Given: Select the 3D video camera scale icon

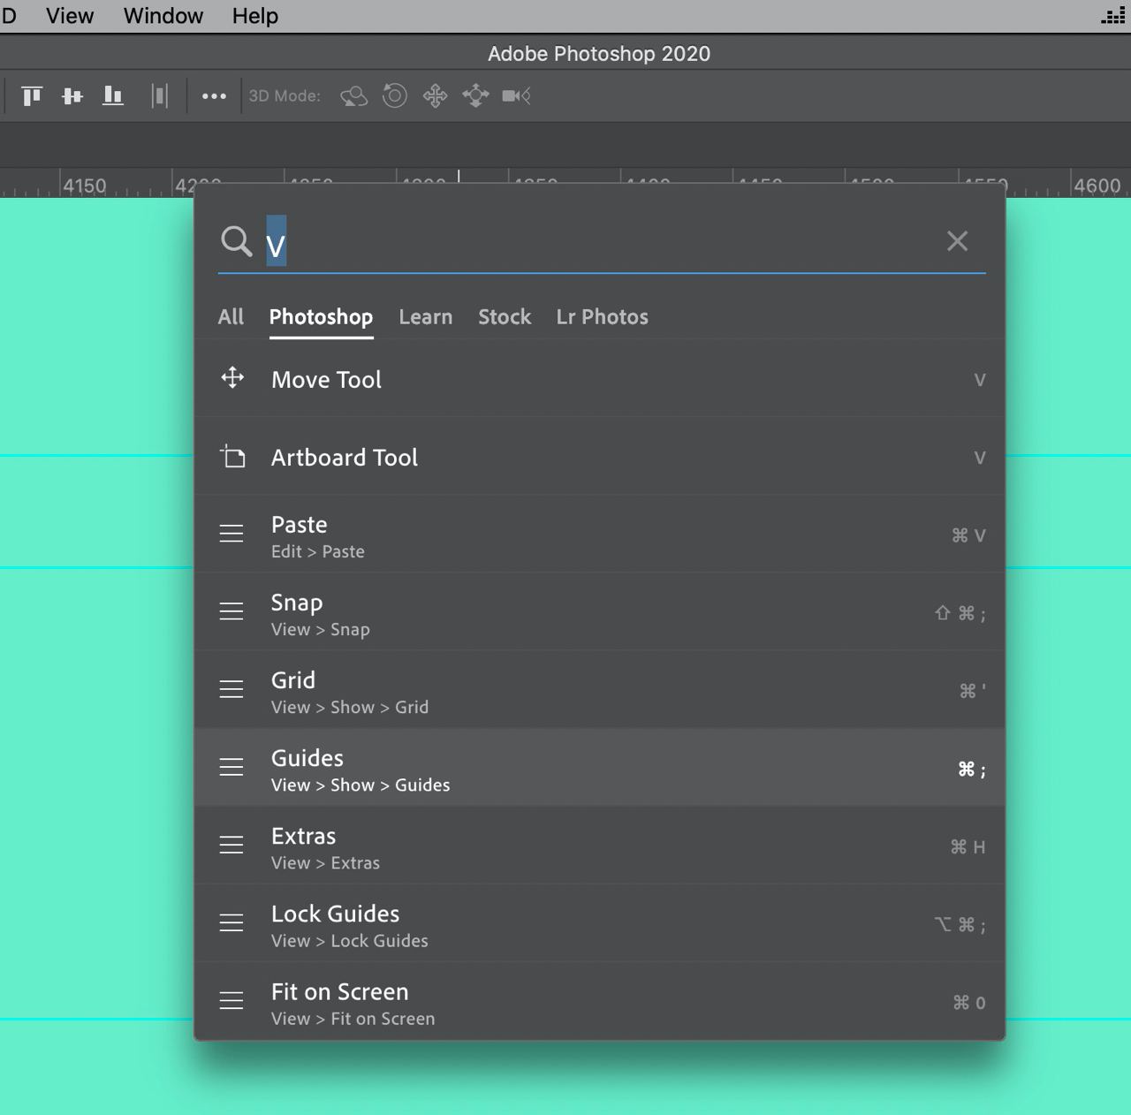Looking at the screenshot, I should tap(516, 95).
